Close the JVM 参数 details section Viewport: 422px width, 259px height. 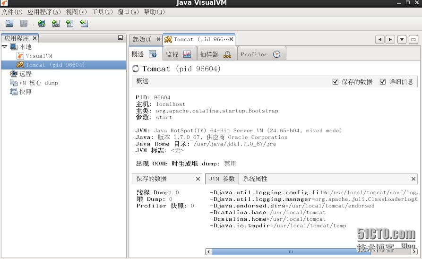[x=413, y=179]
